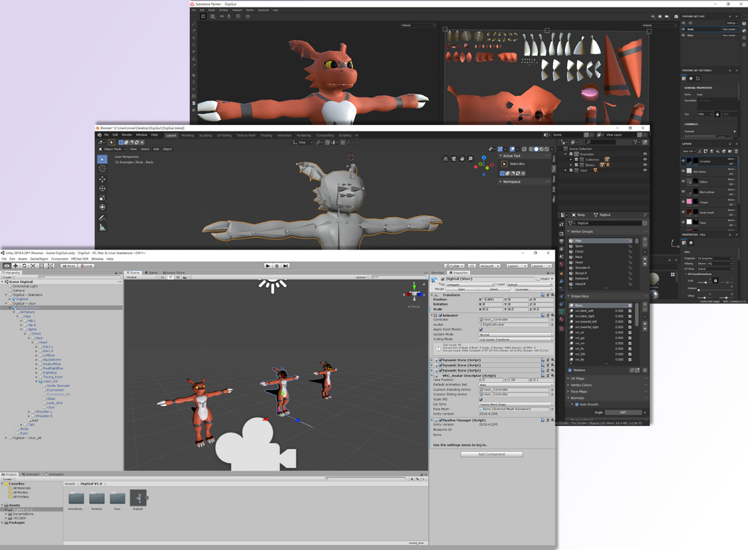Viewport: 748px width, 550px height.
Task: Select Blender's Measure tool
Action: tap(102, 227)
